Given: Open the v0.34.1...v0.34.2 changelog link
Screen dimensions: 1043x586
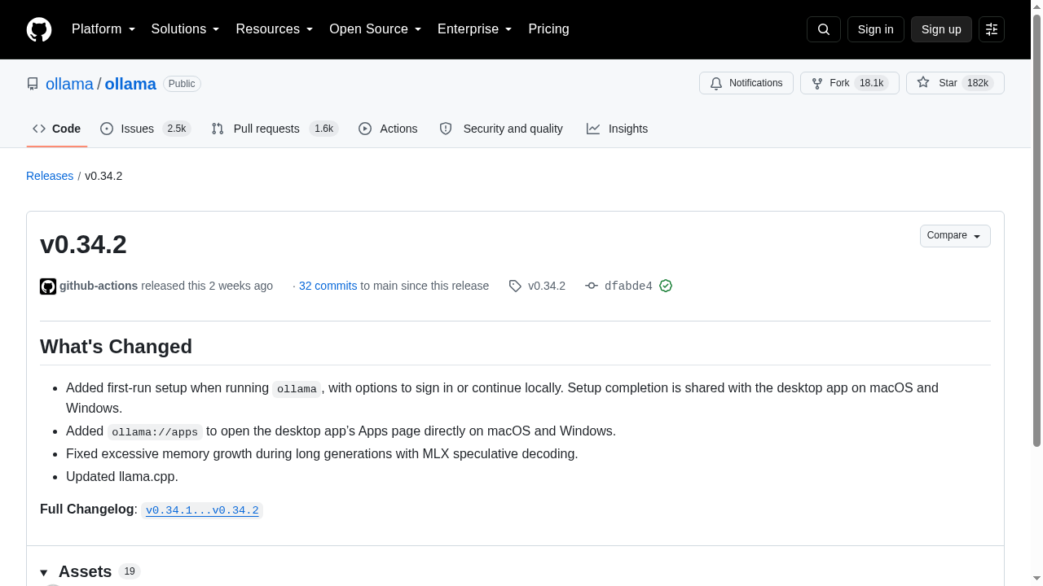Looking at the screenshot, I should click(x=202, y=510).
